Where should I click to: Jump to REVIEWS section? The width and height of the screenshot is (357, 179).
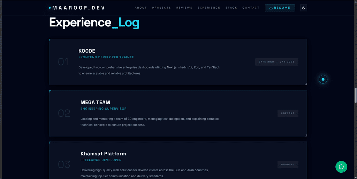[184, 8]
